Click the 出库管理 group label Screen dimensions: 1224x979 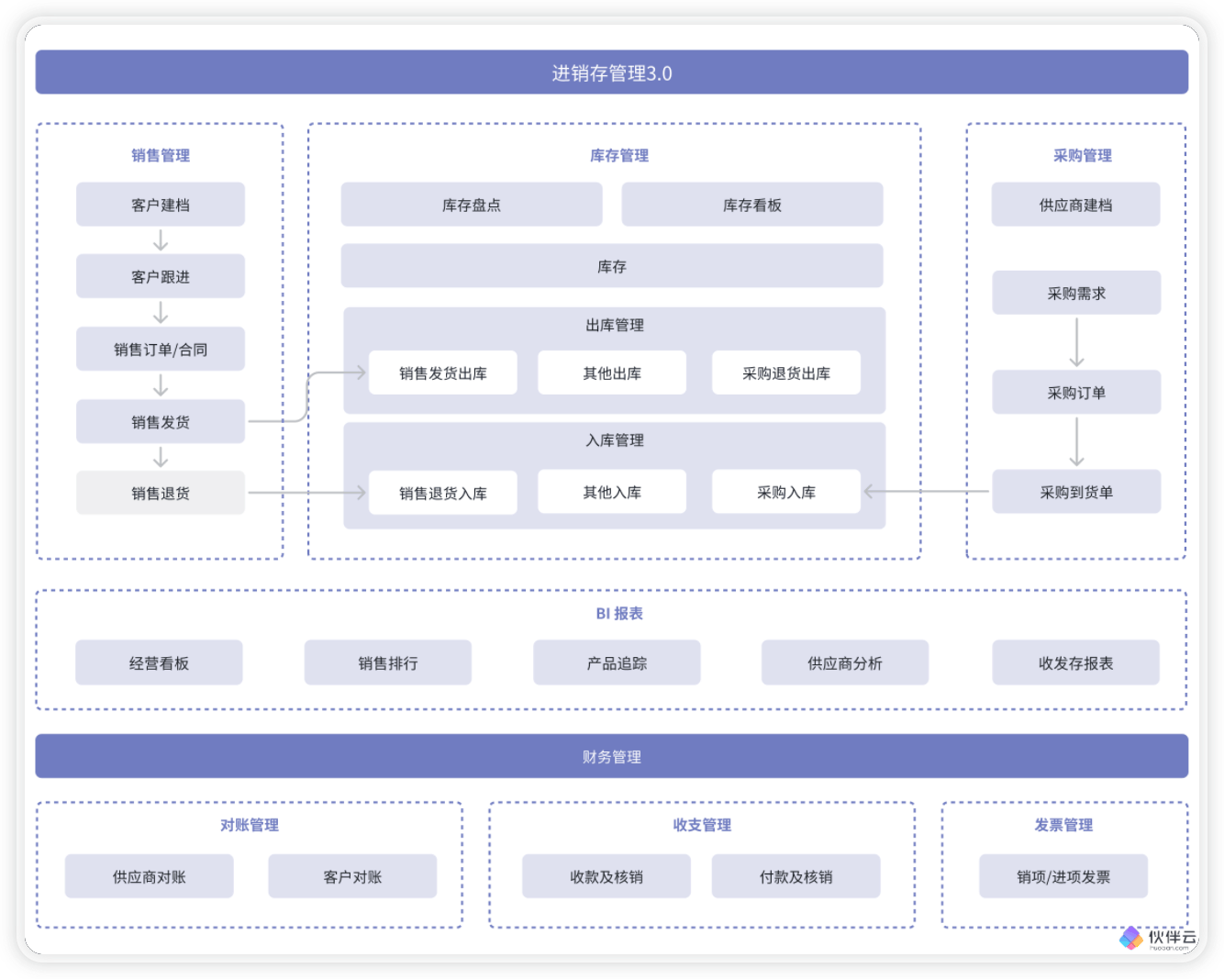click(615, 325)
